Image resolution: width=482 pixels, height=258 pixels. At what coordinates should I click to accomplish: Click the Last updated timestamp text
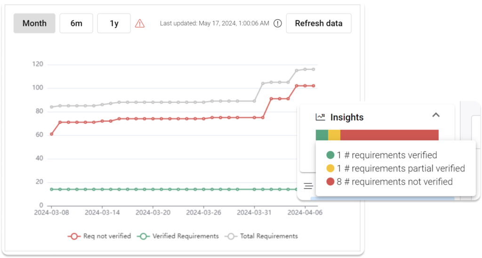click(214, 23)
